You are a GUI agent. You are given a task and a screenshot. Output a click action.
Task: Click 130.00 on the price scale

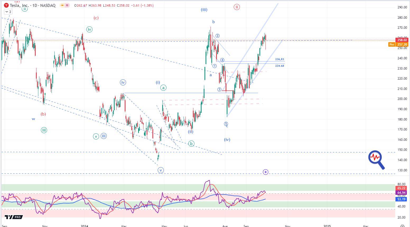coord(402,170)
